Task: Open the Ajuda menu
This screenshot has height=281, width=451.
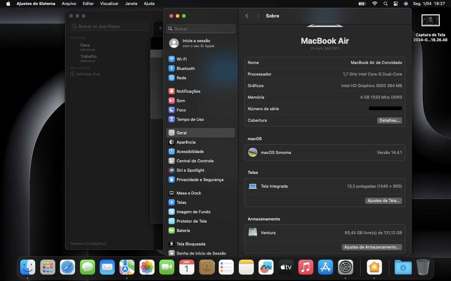Action: 149,4
